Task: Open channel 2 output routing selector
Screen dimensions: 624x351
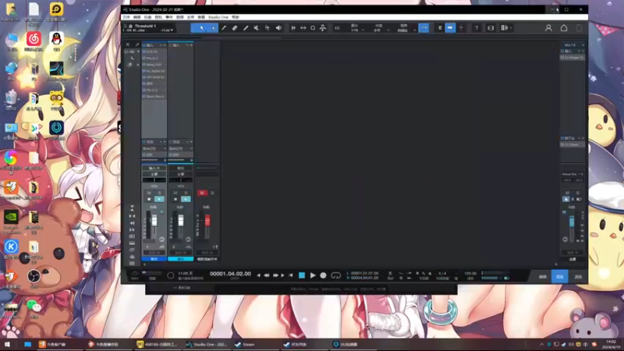Action: click(180, 174)
